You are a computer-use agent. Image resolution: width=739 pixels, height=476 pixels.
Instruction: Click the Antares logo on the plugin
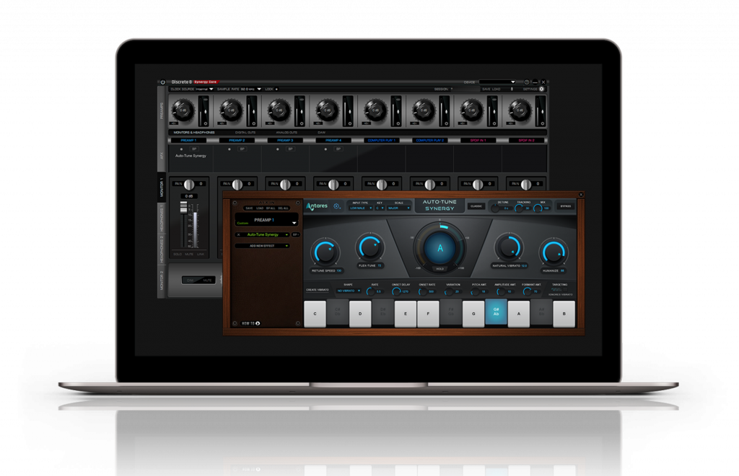[x=317, y=207]
